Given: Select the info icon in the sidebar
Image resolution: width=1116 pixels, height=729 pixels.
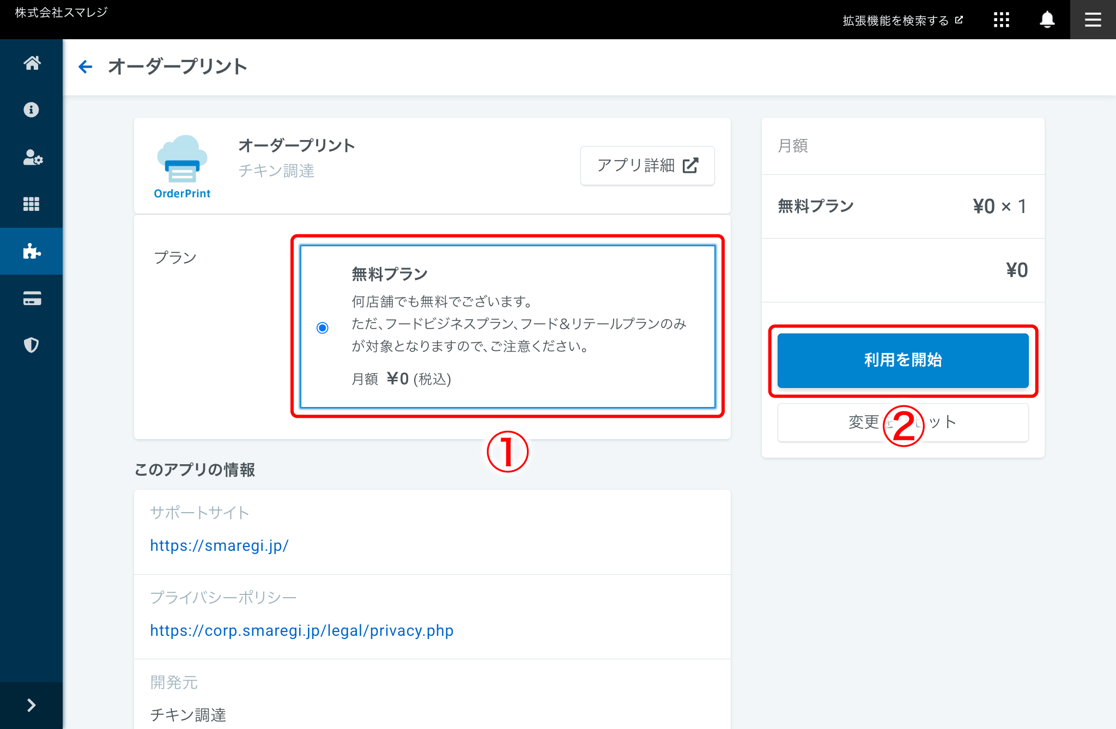Looking at the screenshot, I should pyautogui.click(x=31, y=110).
